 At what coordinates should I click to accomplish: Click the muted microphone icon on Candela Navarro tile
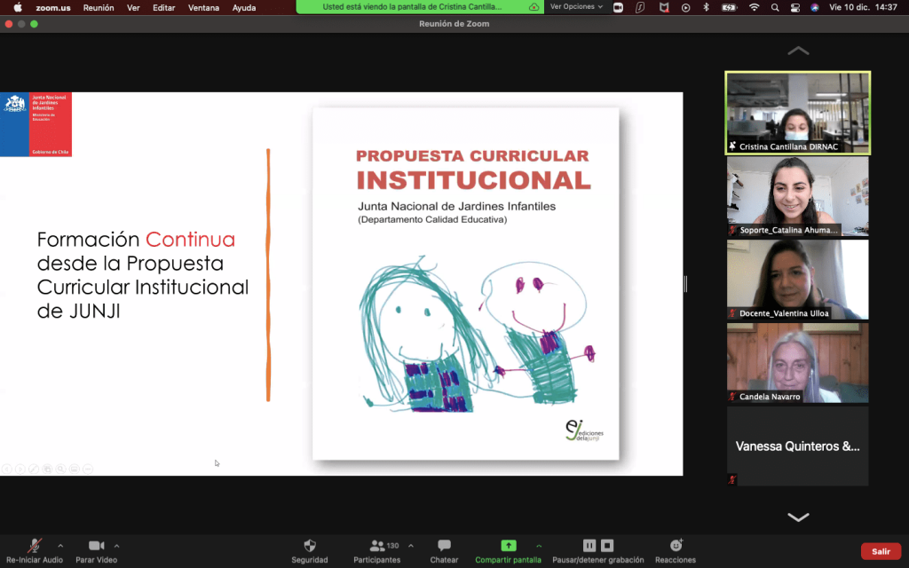(732, 397)
